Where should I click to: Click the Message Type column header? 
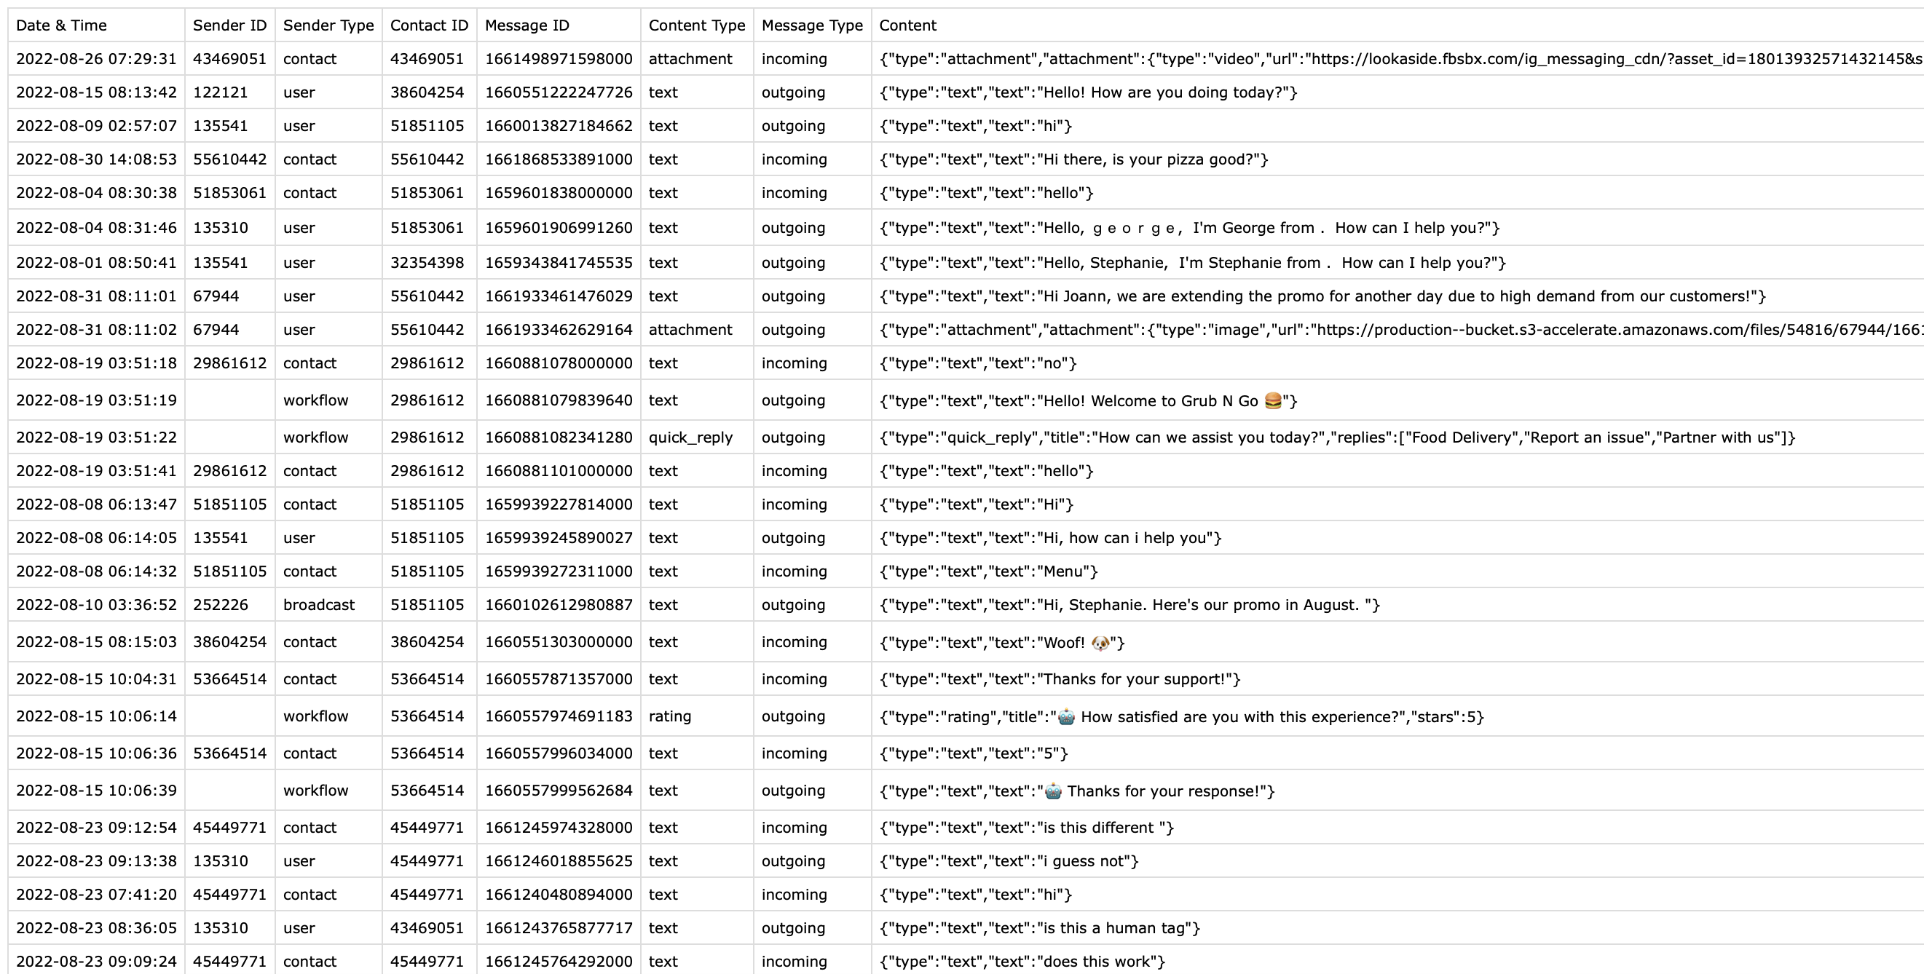click(x=812, y=25)
